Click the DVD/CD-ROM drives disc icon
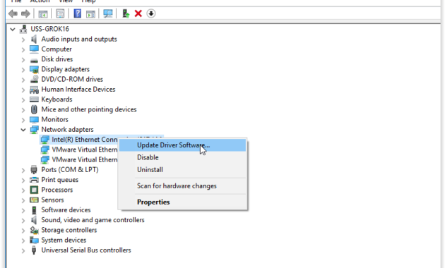Image resolution: width=445 pixels, height=268 pixels. [34, 79]
